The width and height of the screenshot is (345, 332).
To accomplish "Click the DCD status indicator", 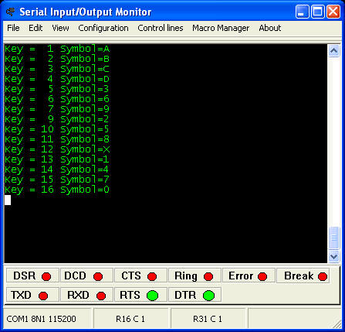I will [x=86, y=276].
